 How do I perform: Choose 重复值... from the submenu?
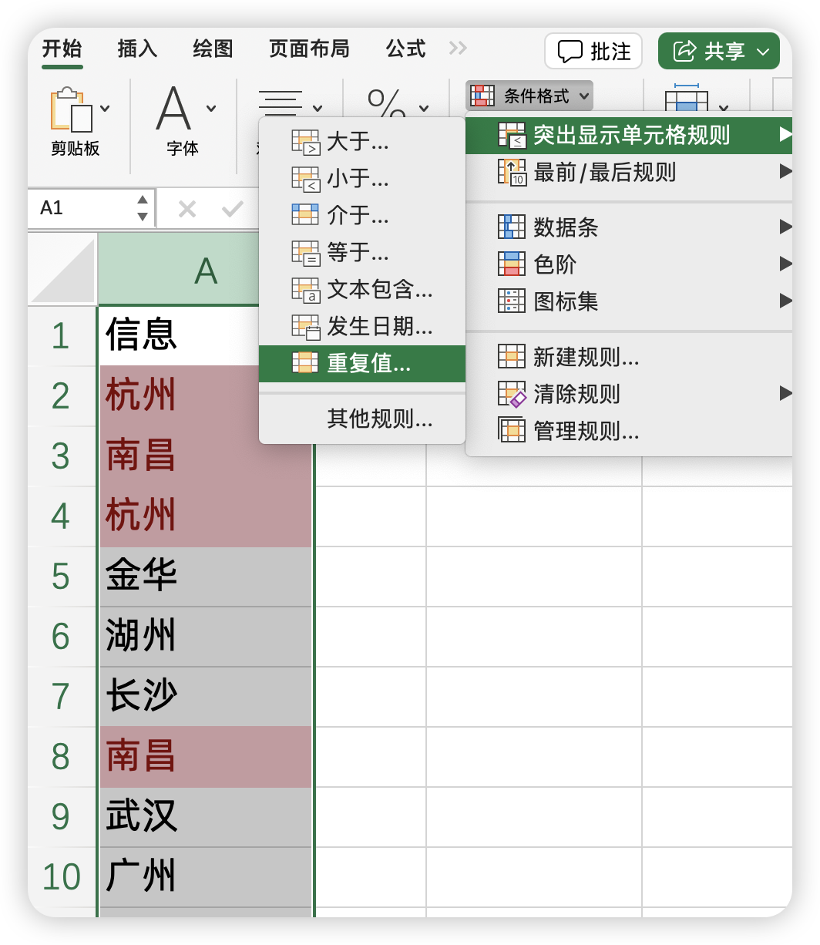pyautogui.click(x=362, y=363)
